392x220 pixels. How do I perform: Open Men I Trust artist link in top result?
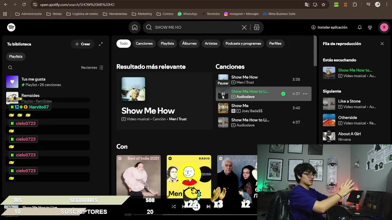click(x=178, y=119)
